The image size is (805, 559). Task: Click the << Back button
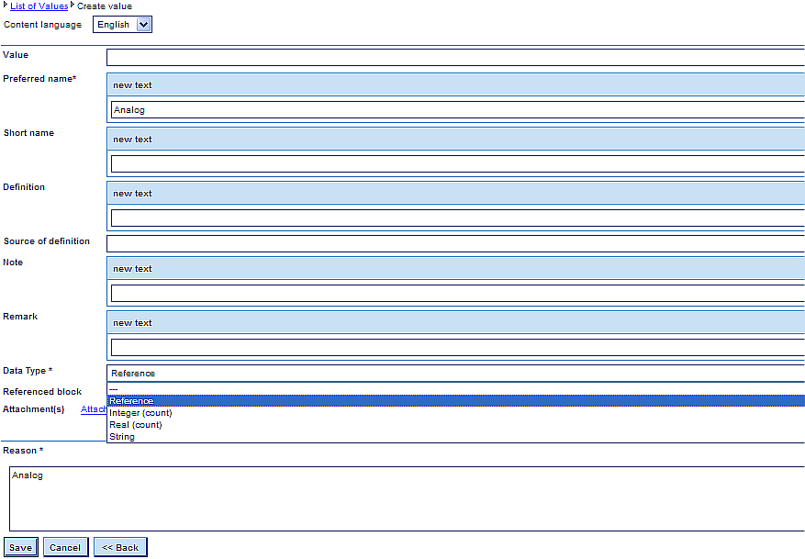point(120,548)
